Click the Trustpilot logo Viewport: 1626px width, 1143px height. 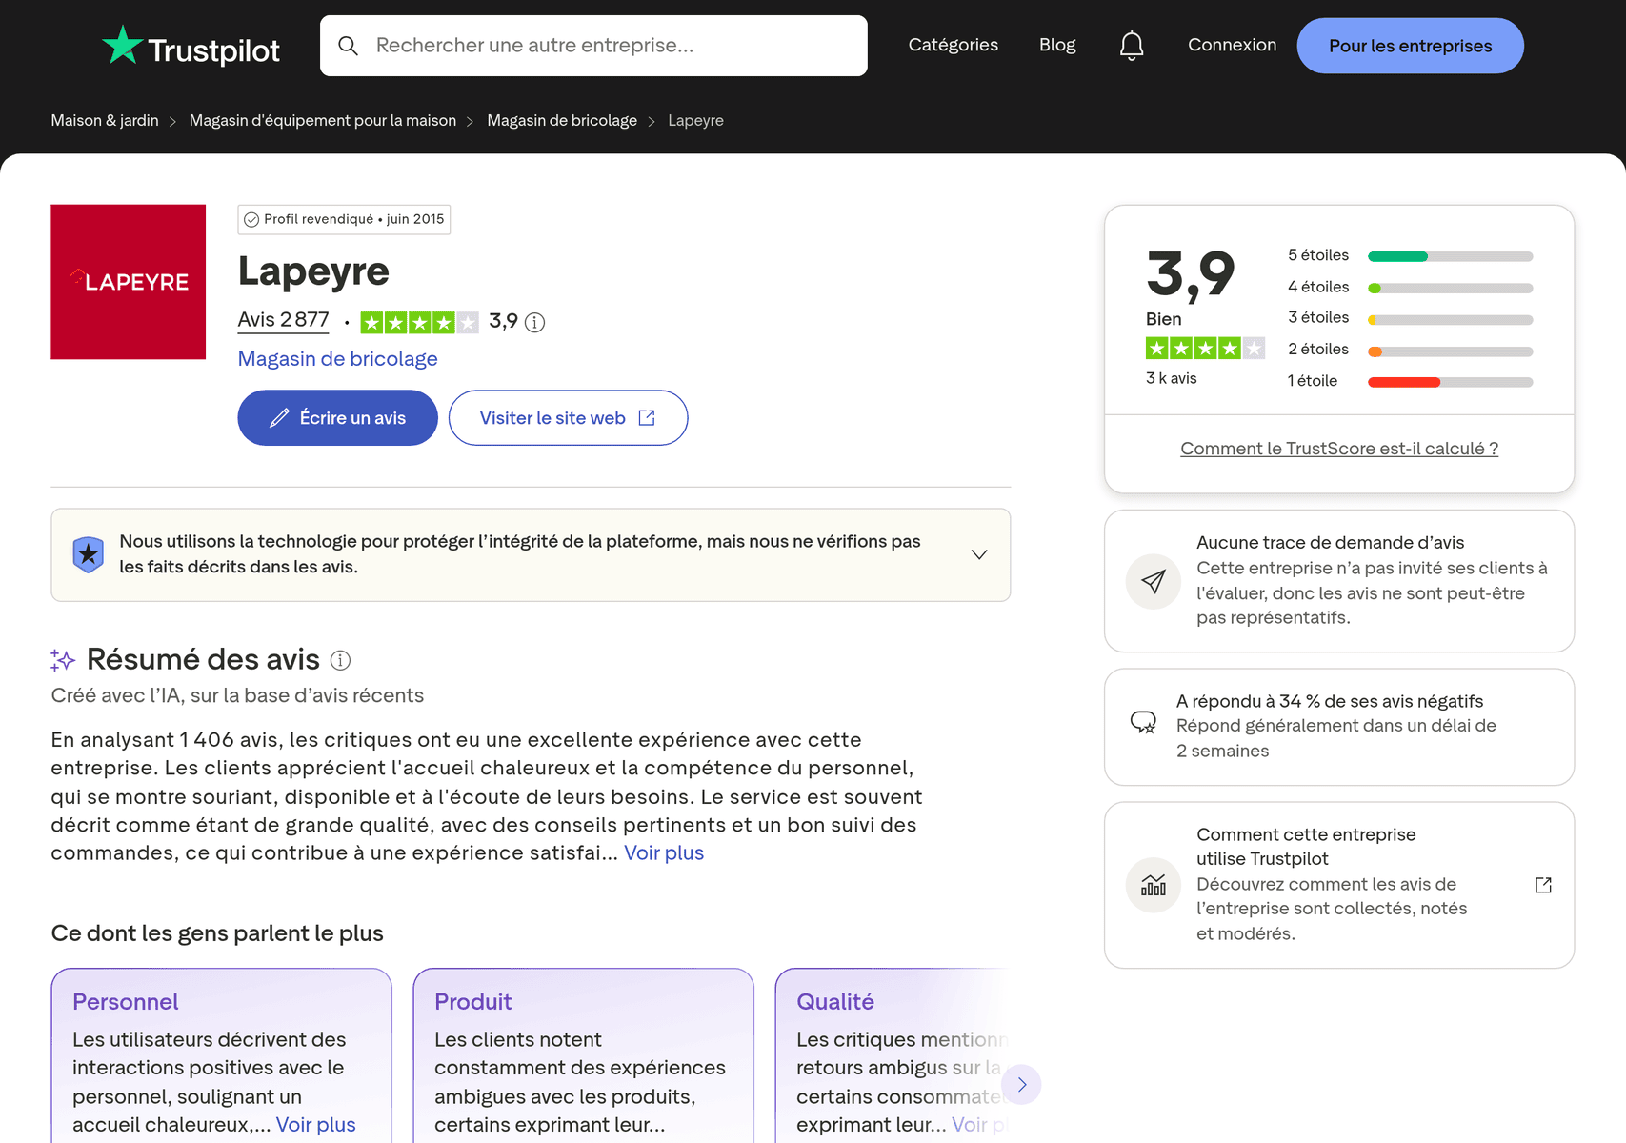pos(191,46)
